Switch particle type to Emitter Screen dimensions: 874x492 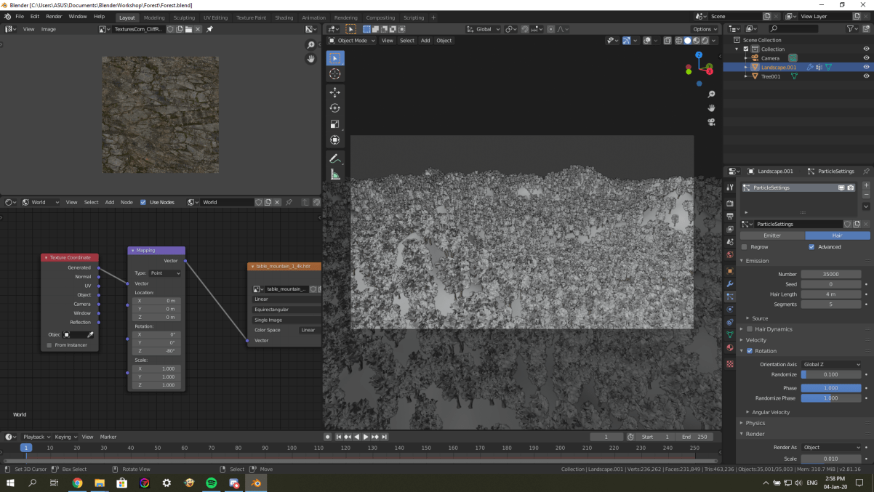[x=772, y=235]
